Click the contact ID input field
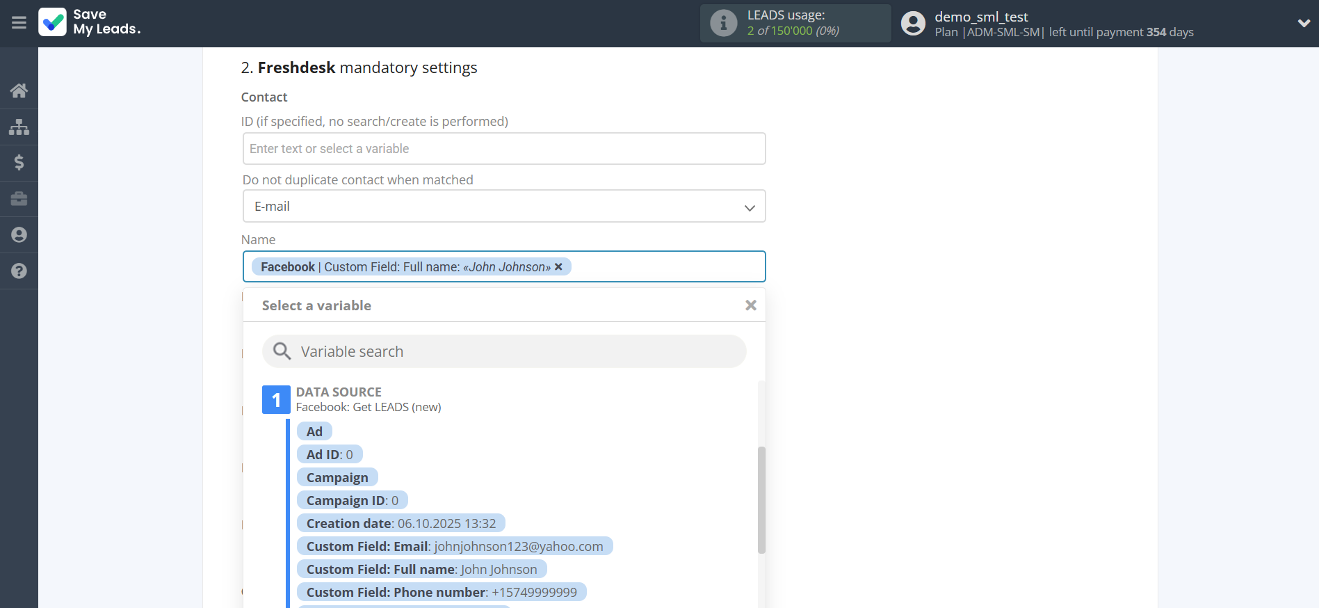Viewport: 1319px width, 608px height. [504, 149]
